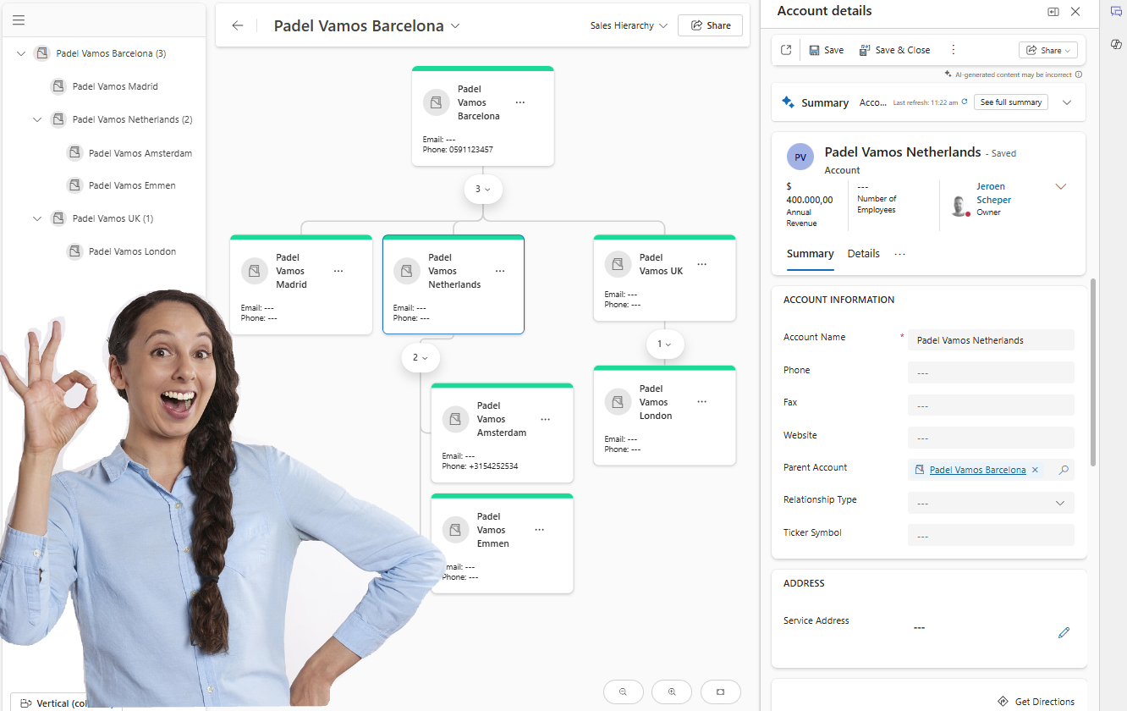Collapse the Padel Vamos UK tree node
The image size is (1127, 711).
[x=37, y=218]
